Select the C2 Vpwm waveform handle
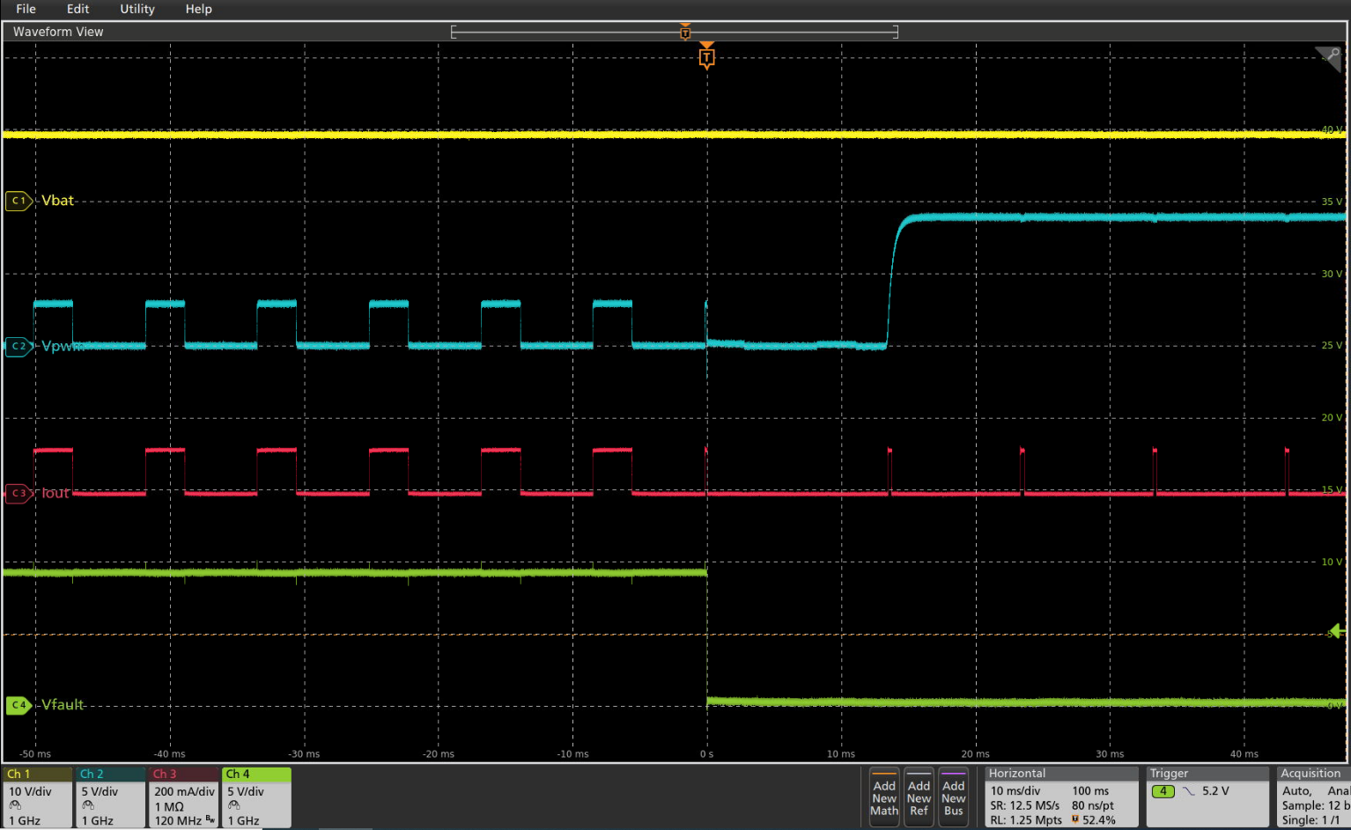The image size is (1351, 830). pyautogui.click(x=18, y=346)
